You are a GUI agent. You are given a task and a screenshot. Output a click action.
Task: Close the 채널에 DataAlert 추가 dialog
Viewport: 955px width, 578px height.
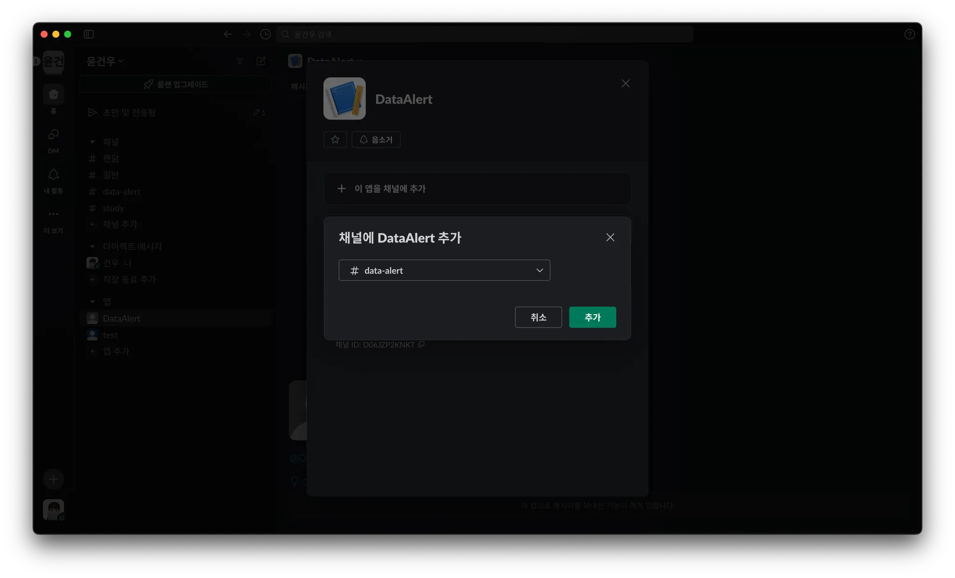coord(610,237)
